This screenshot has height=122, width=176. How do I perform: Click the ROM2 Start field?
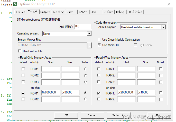[x=51, y=76]
